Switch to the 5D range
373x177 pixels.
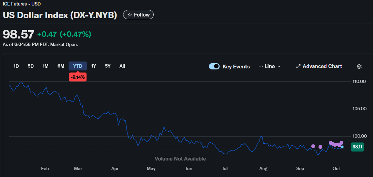31,66
